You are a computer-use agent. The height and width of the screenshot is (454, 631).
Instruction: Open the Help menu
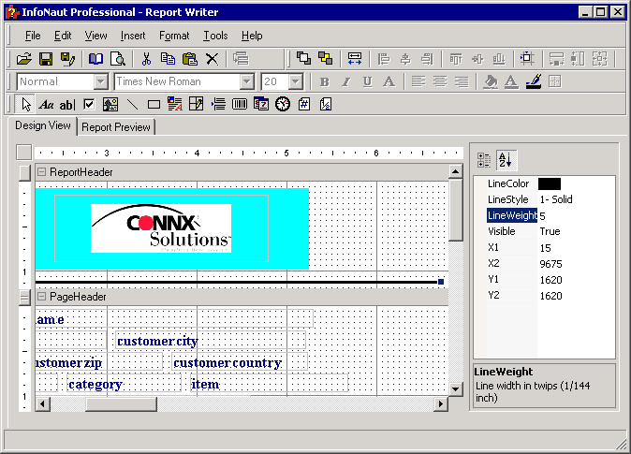[252, 36]
